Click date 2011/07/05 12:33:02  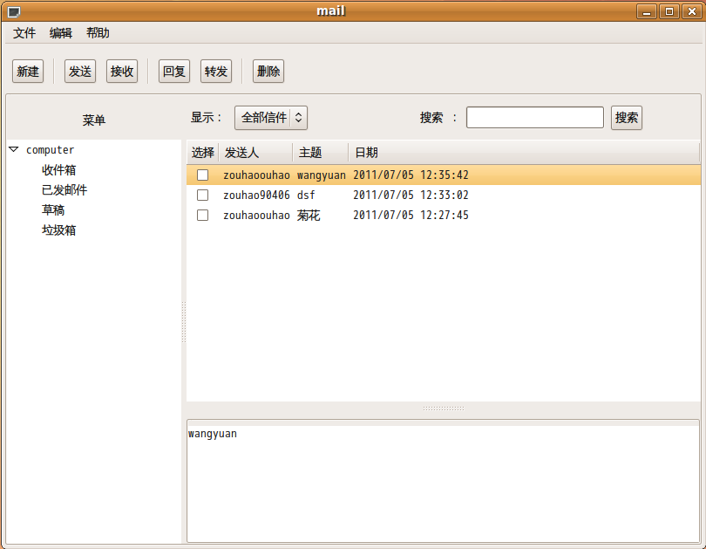411,196
